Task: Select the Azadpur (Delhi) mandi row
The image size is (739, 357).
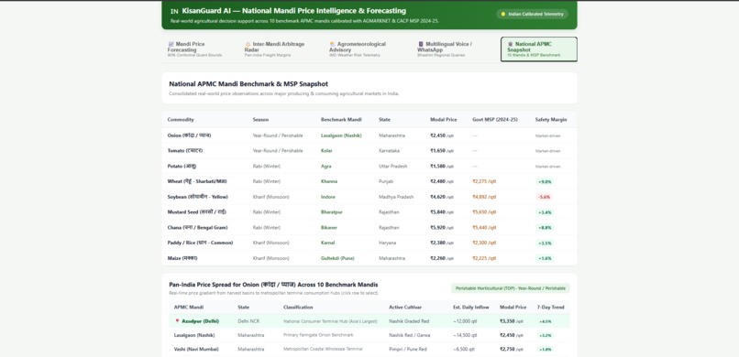Action: 369,321
